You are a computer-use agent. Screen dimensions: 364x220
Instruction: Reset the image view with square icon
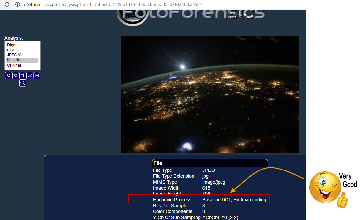(37, 76)
